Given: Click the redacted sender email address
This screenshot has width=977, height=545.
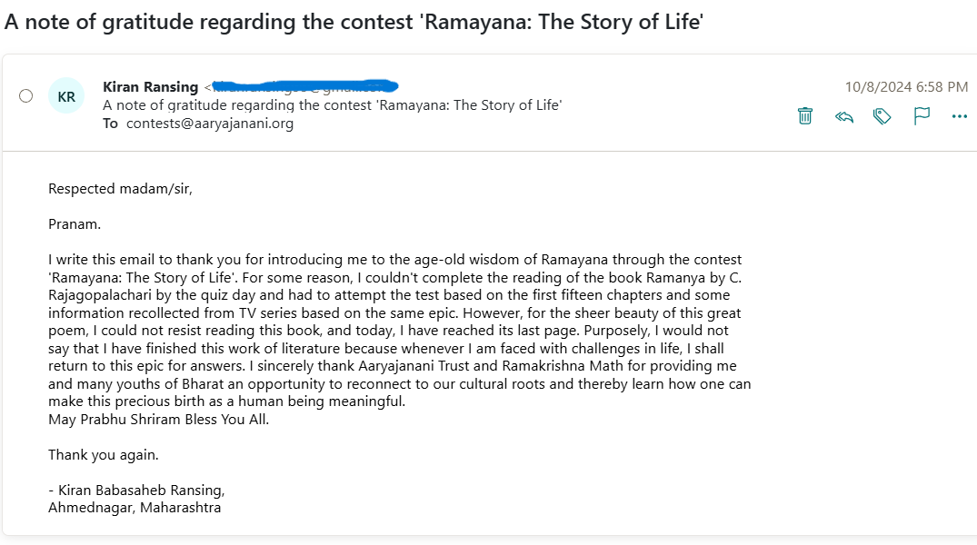Looking at the screenshot, I should click(304, 86).
